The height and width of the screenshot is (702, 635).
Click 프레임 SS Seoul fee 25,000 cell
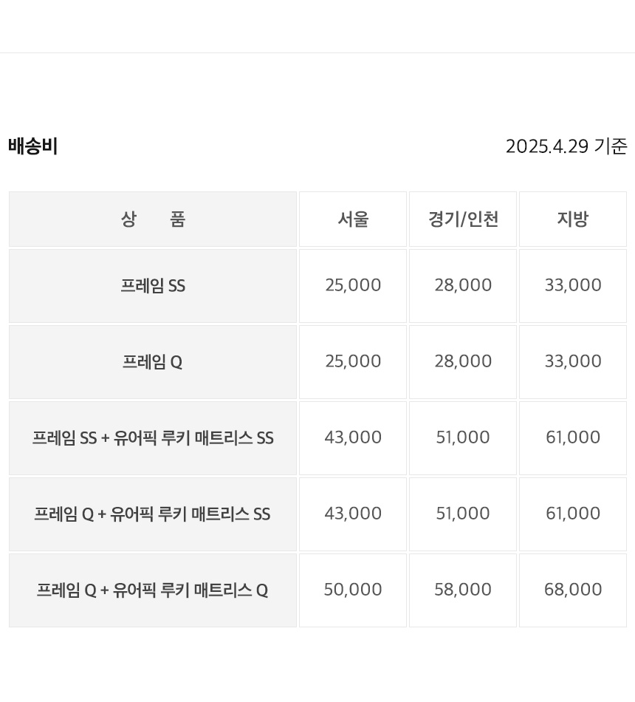(x=353, y=285)
